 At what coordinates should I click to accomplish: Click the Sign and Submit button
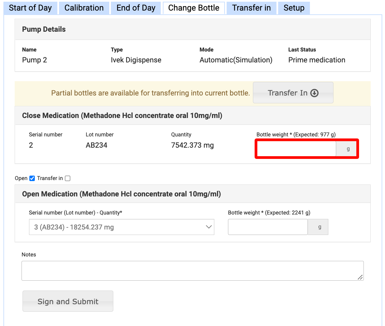tap(68, 301)
